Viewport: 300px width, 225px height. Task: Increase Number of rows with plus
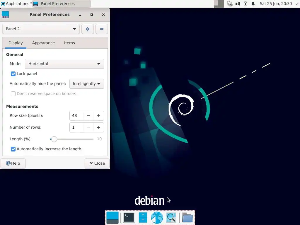tap(99, 127)
